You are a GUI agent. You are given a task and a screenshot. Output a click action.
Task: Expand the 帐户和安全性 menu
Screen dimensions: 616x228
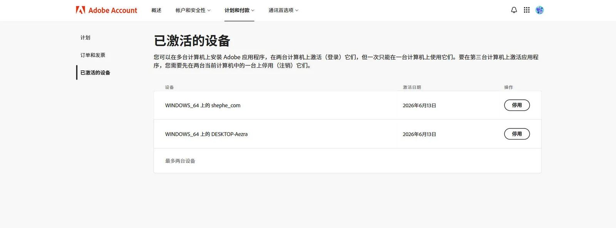pyautogui.click(x=193, y=10)
